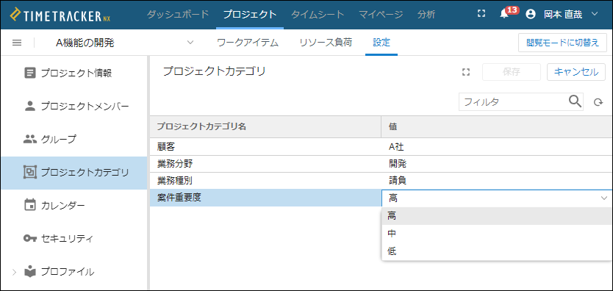This screenshot has width=613, height=291.
Task: Click the refresh icon beside filter
Action: tap(598, 102)
